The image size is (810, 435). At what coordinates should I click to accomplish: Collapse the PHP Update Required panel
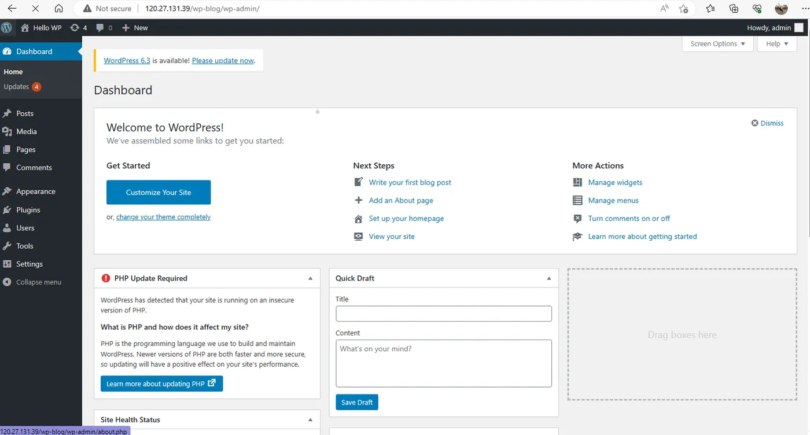point(310,278)
